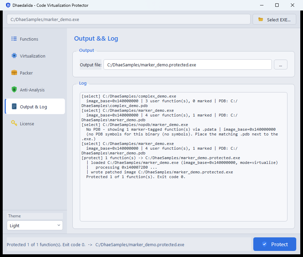Viewport: 303px width, 257px height.
Task: Maximize the Dhaedalida window
Action: [x=277, y=5]
